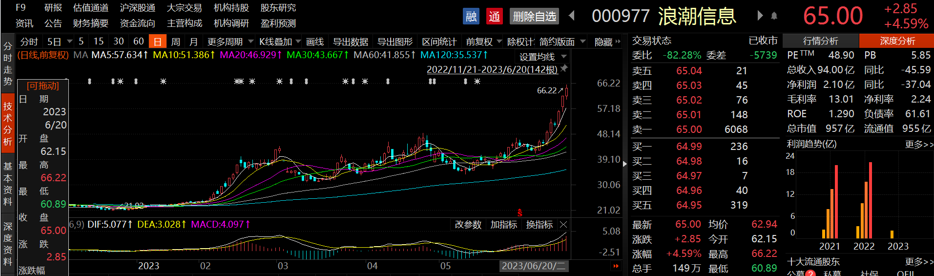The height and width of the screenshot is (276, 934).
Task: Open the 简约版面 layout dropdown
Action: pos(562,42)
